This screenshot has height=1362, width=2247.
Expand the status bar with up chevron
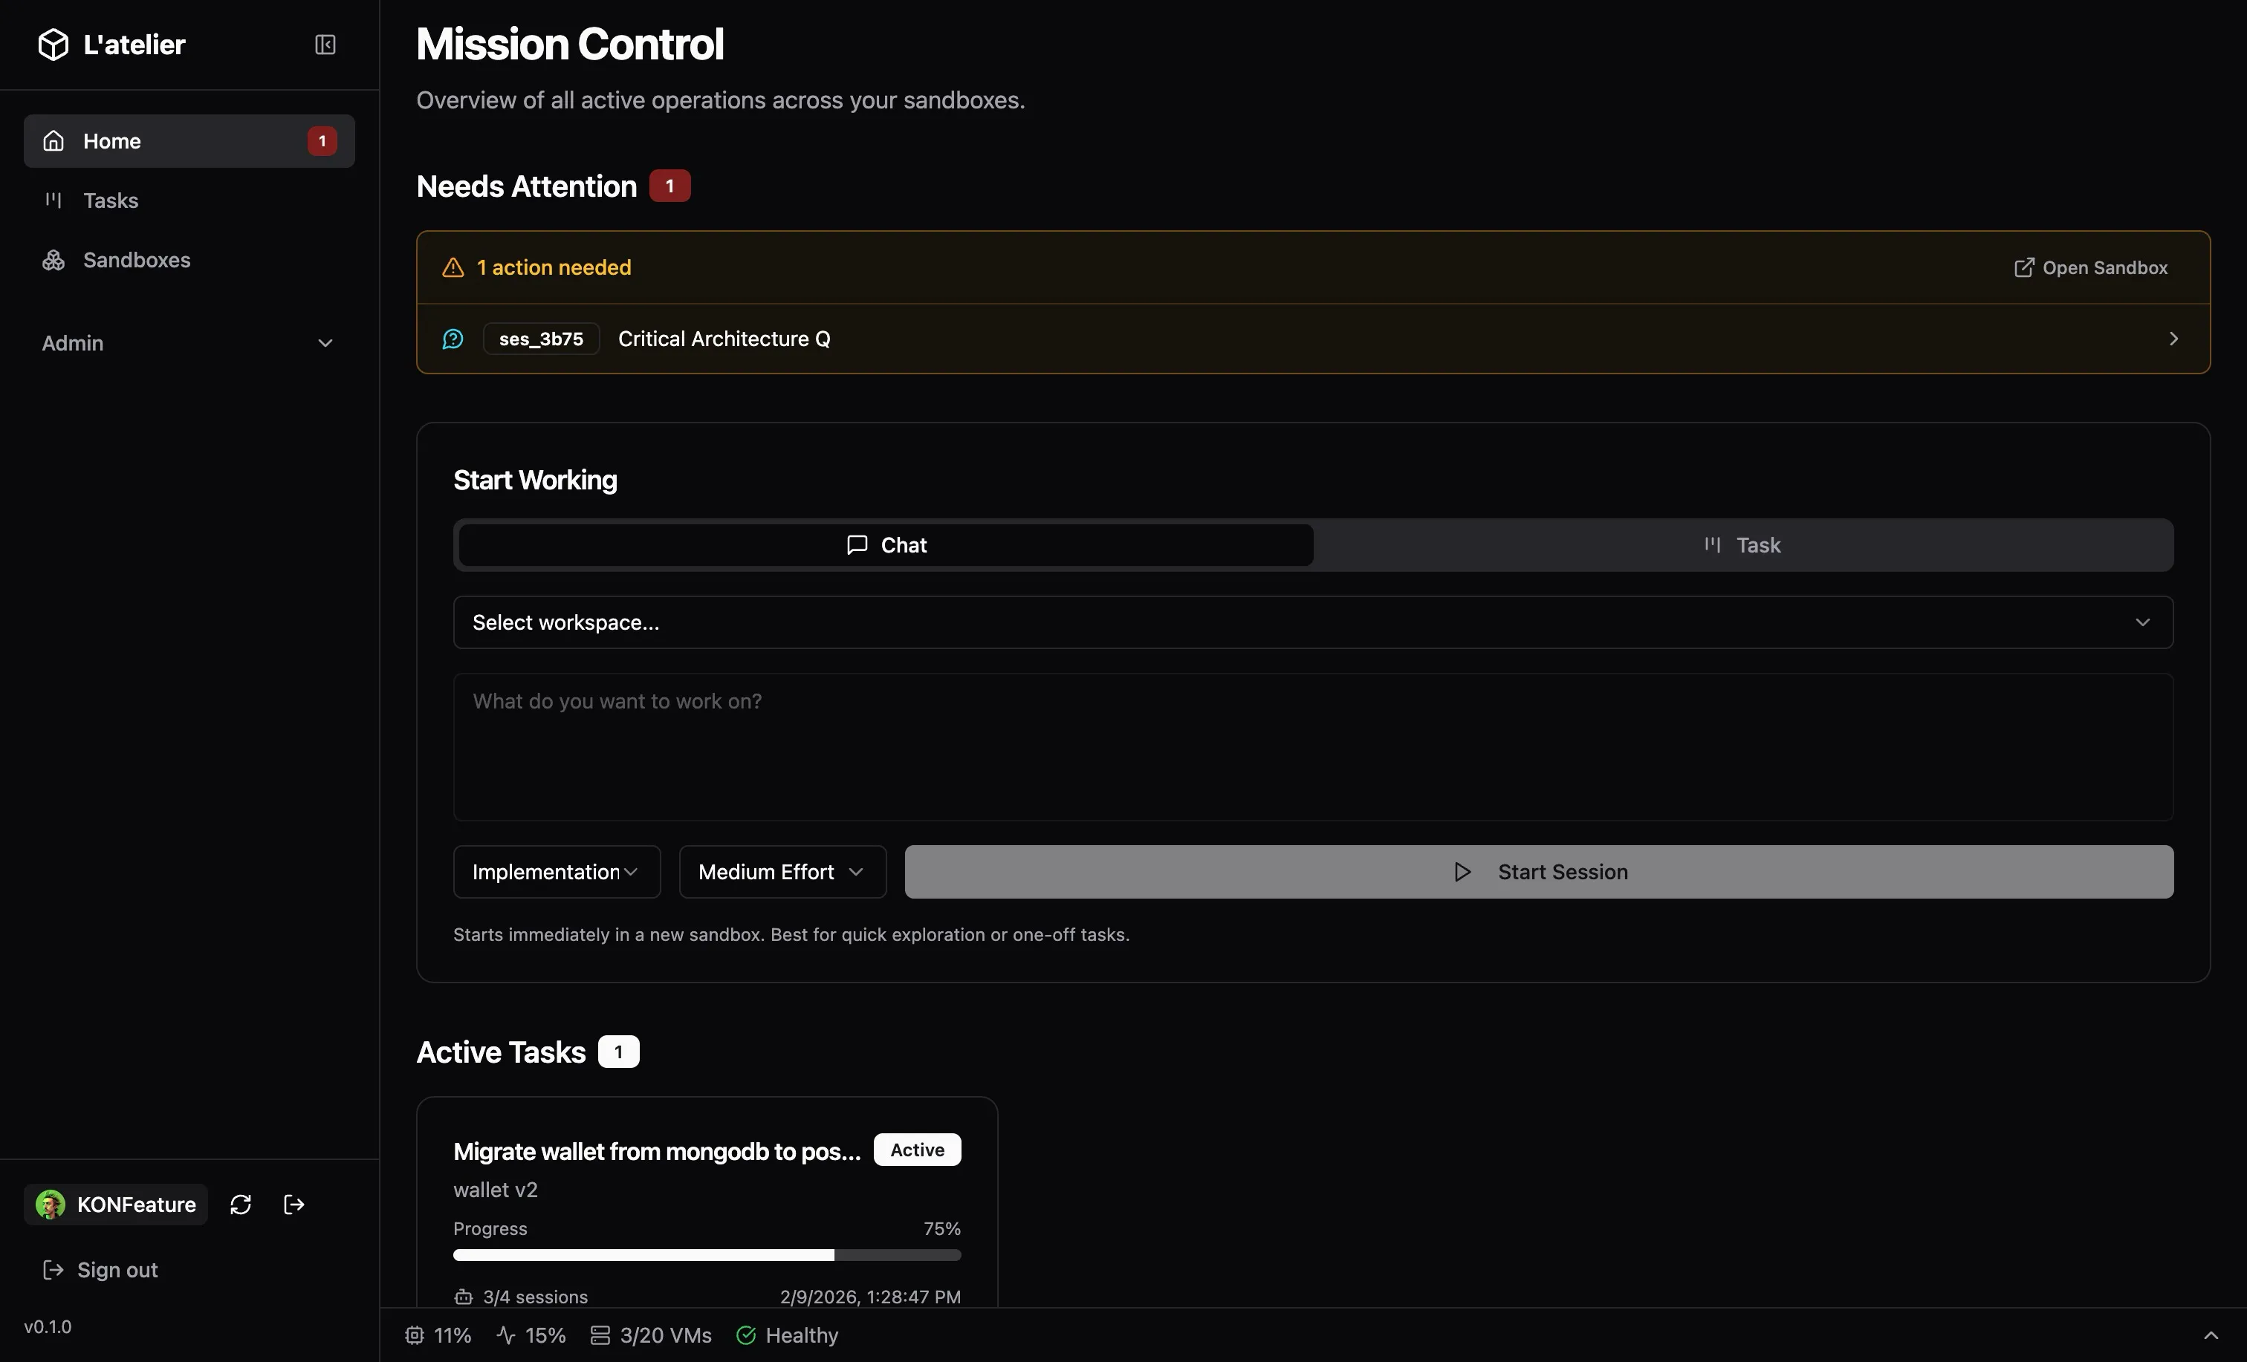(2211, 1335)
